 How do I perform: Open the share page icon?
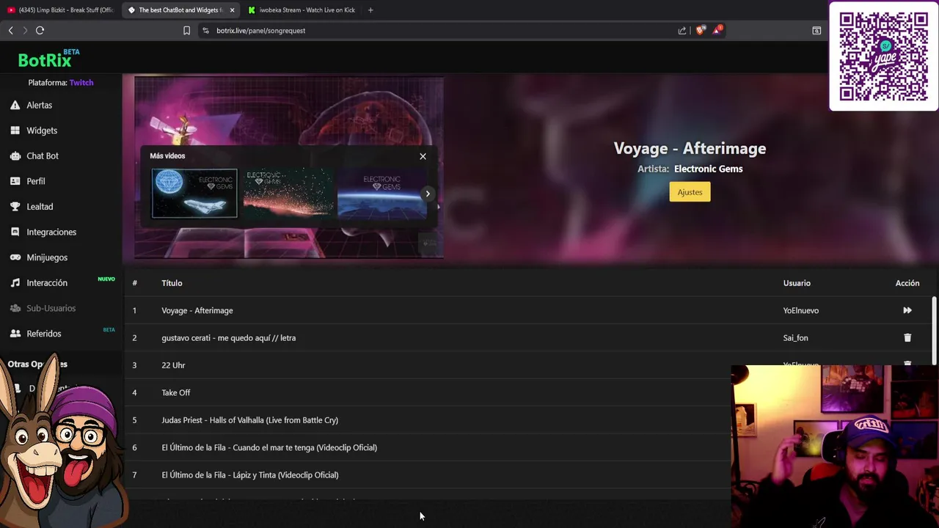tap(682, 30)
